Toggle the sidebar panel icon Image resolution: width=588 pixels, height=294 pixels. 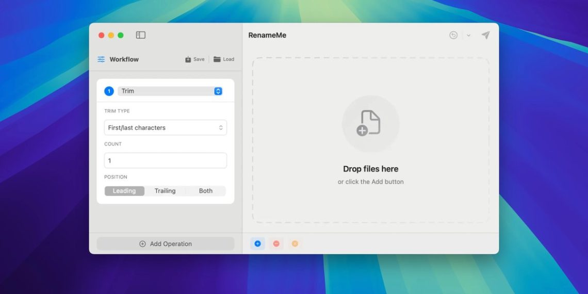(x=140, y=35)
